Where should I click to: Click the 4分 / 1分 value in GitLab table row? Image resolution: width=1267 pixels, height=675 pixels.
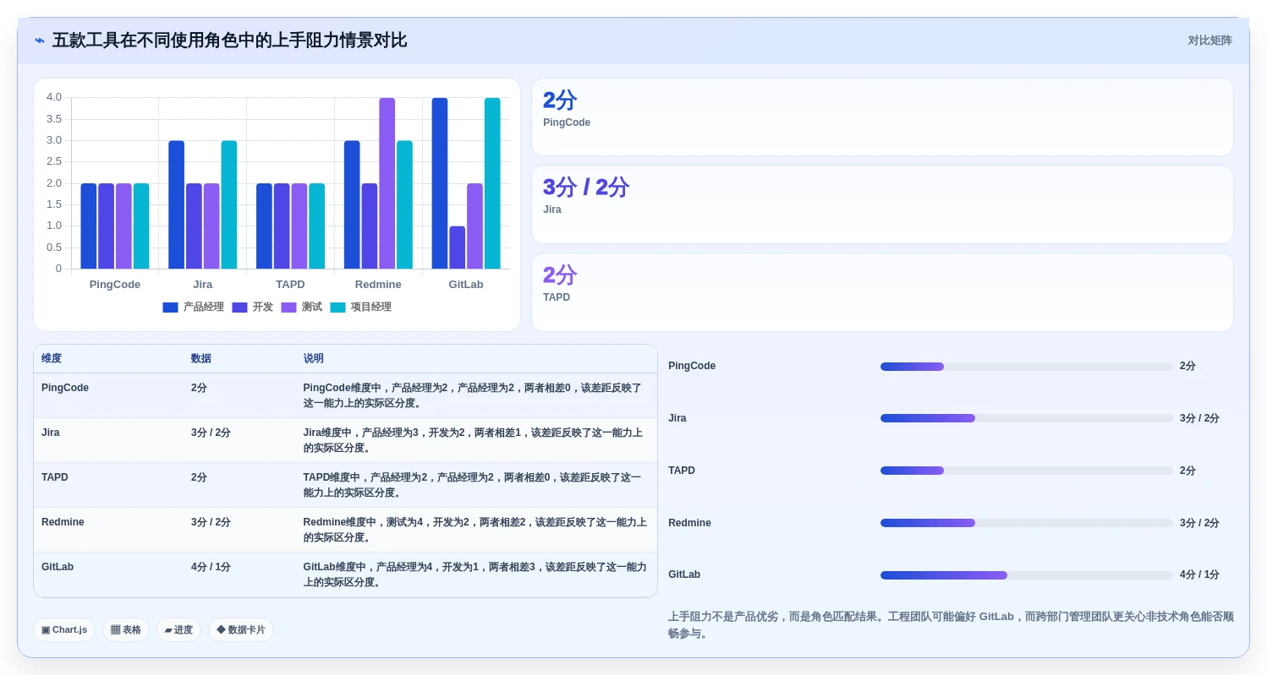211,567
